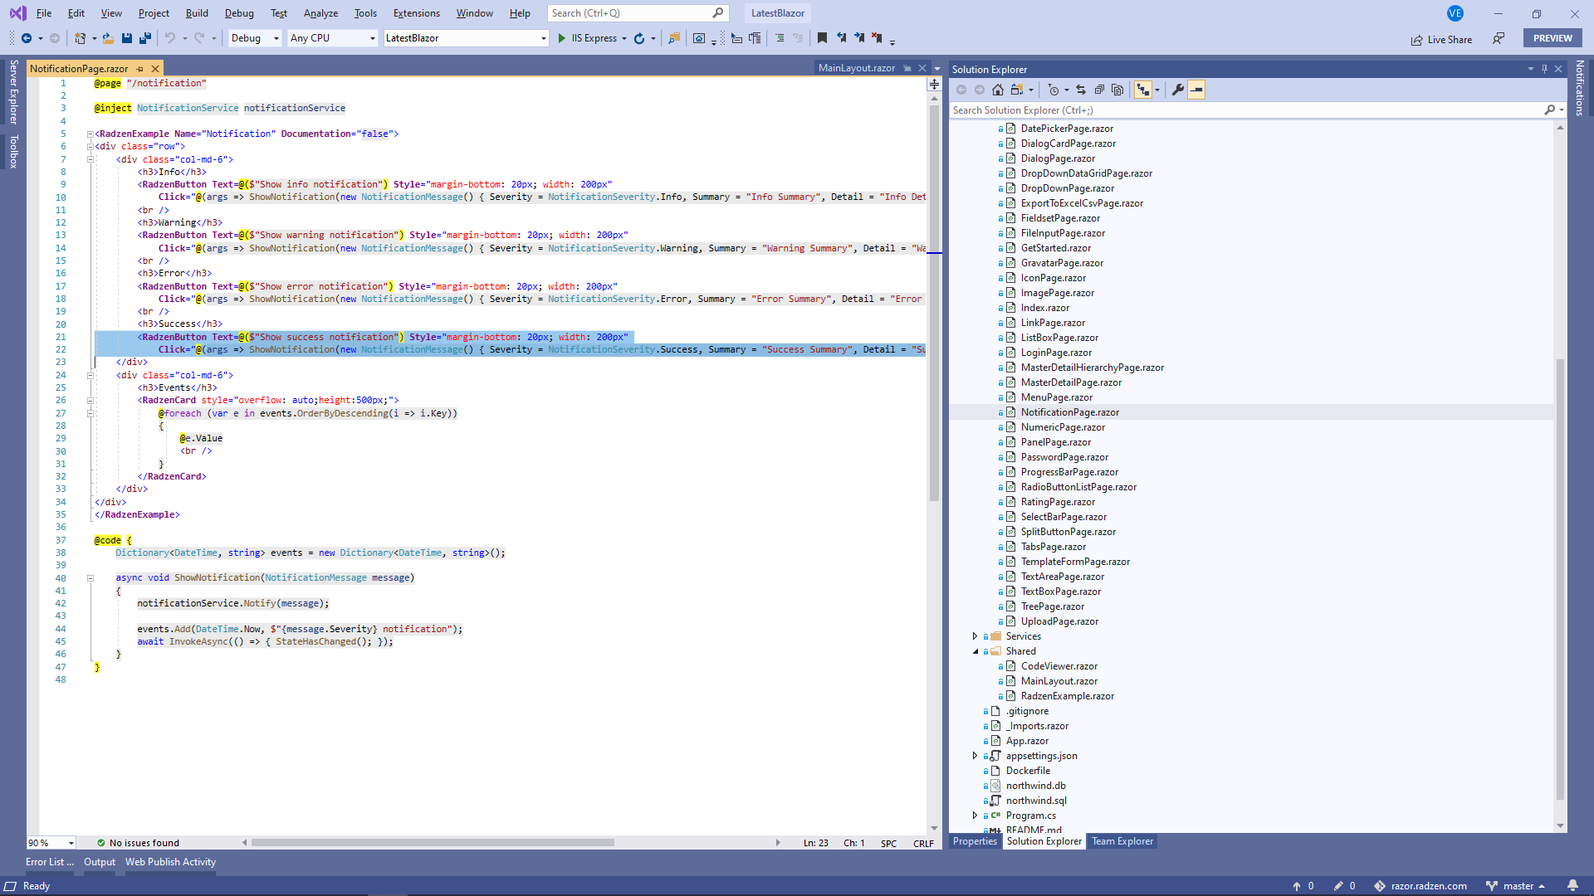Toggle a bookmark with the bookmark icon
1594x896 pixels.
tap(822, 38)
